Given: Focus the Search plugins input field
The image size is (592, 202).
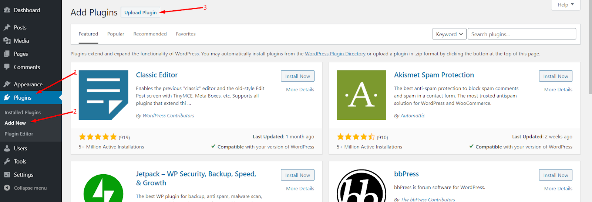Looking at the screenshot, I should point(522,34).
